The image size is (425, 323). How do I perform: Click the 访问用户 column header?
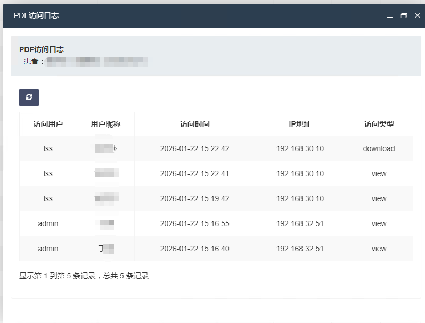coord(48,124)
